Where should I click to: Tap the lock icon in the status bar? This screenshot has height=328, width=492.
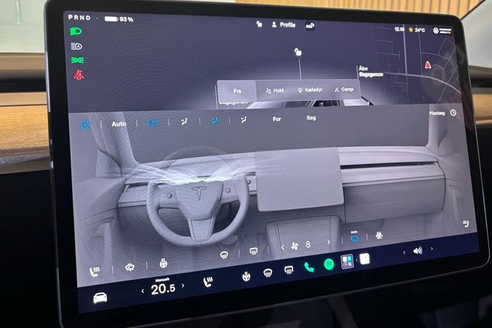[x=259, y=24]
